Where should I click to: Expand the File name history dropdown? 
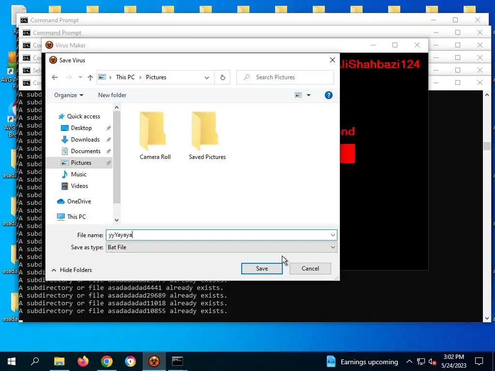click(333, 235)
